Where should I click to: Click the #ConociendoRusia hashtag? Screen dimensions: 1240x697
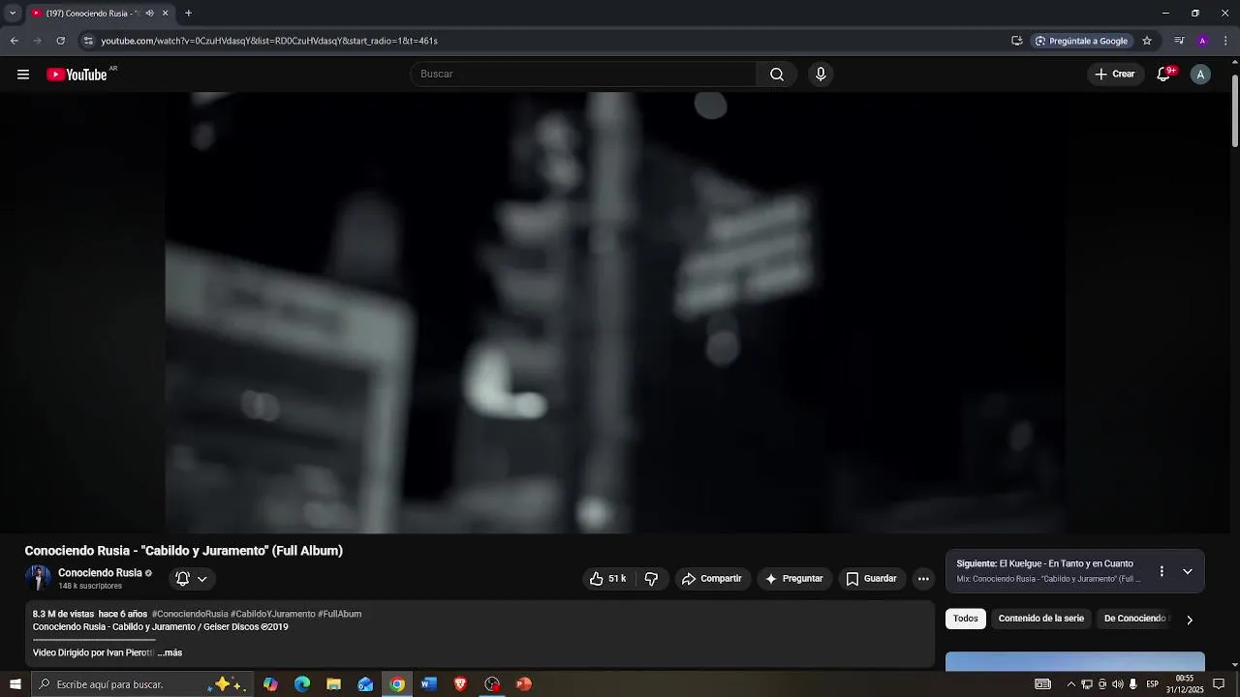coord(190,614)
